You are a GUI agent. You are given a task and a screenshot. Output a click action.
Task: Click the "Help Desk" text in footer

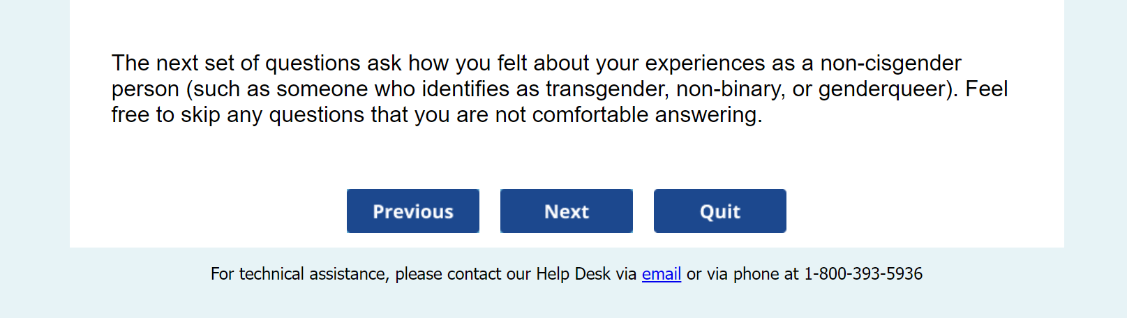click(x=572, y=274)
